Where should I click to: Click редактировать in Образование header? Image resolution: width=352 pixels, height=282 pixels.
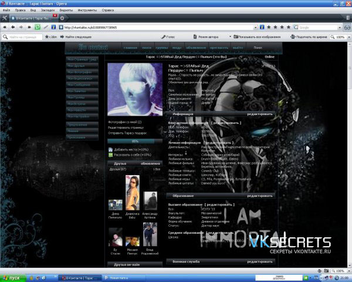pos(260,196)
